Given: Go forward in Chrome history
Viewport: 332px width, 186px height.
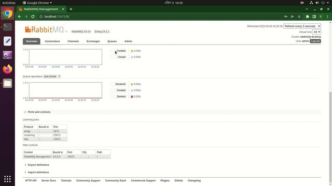Looking at the screenshot, I should (26, 17).
